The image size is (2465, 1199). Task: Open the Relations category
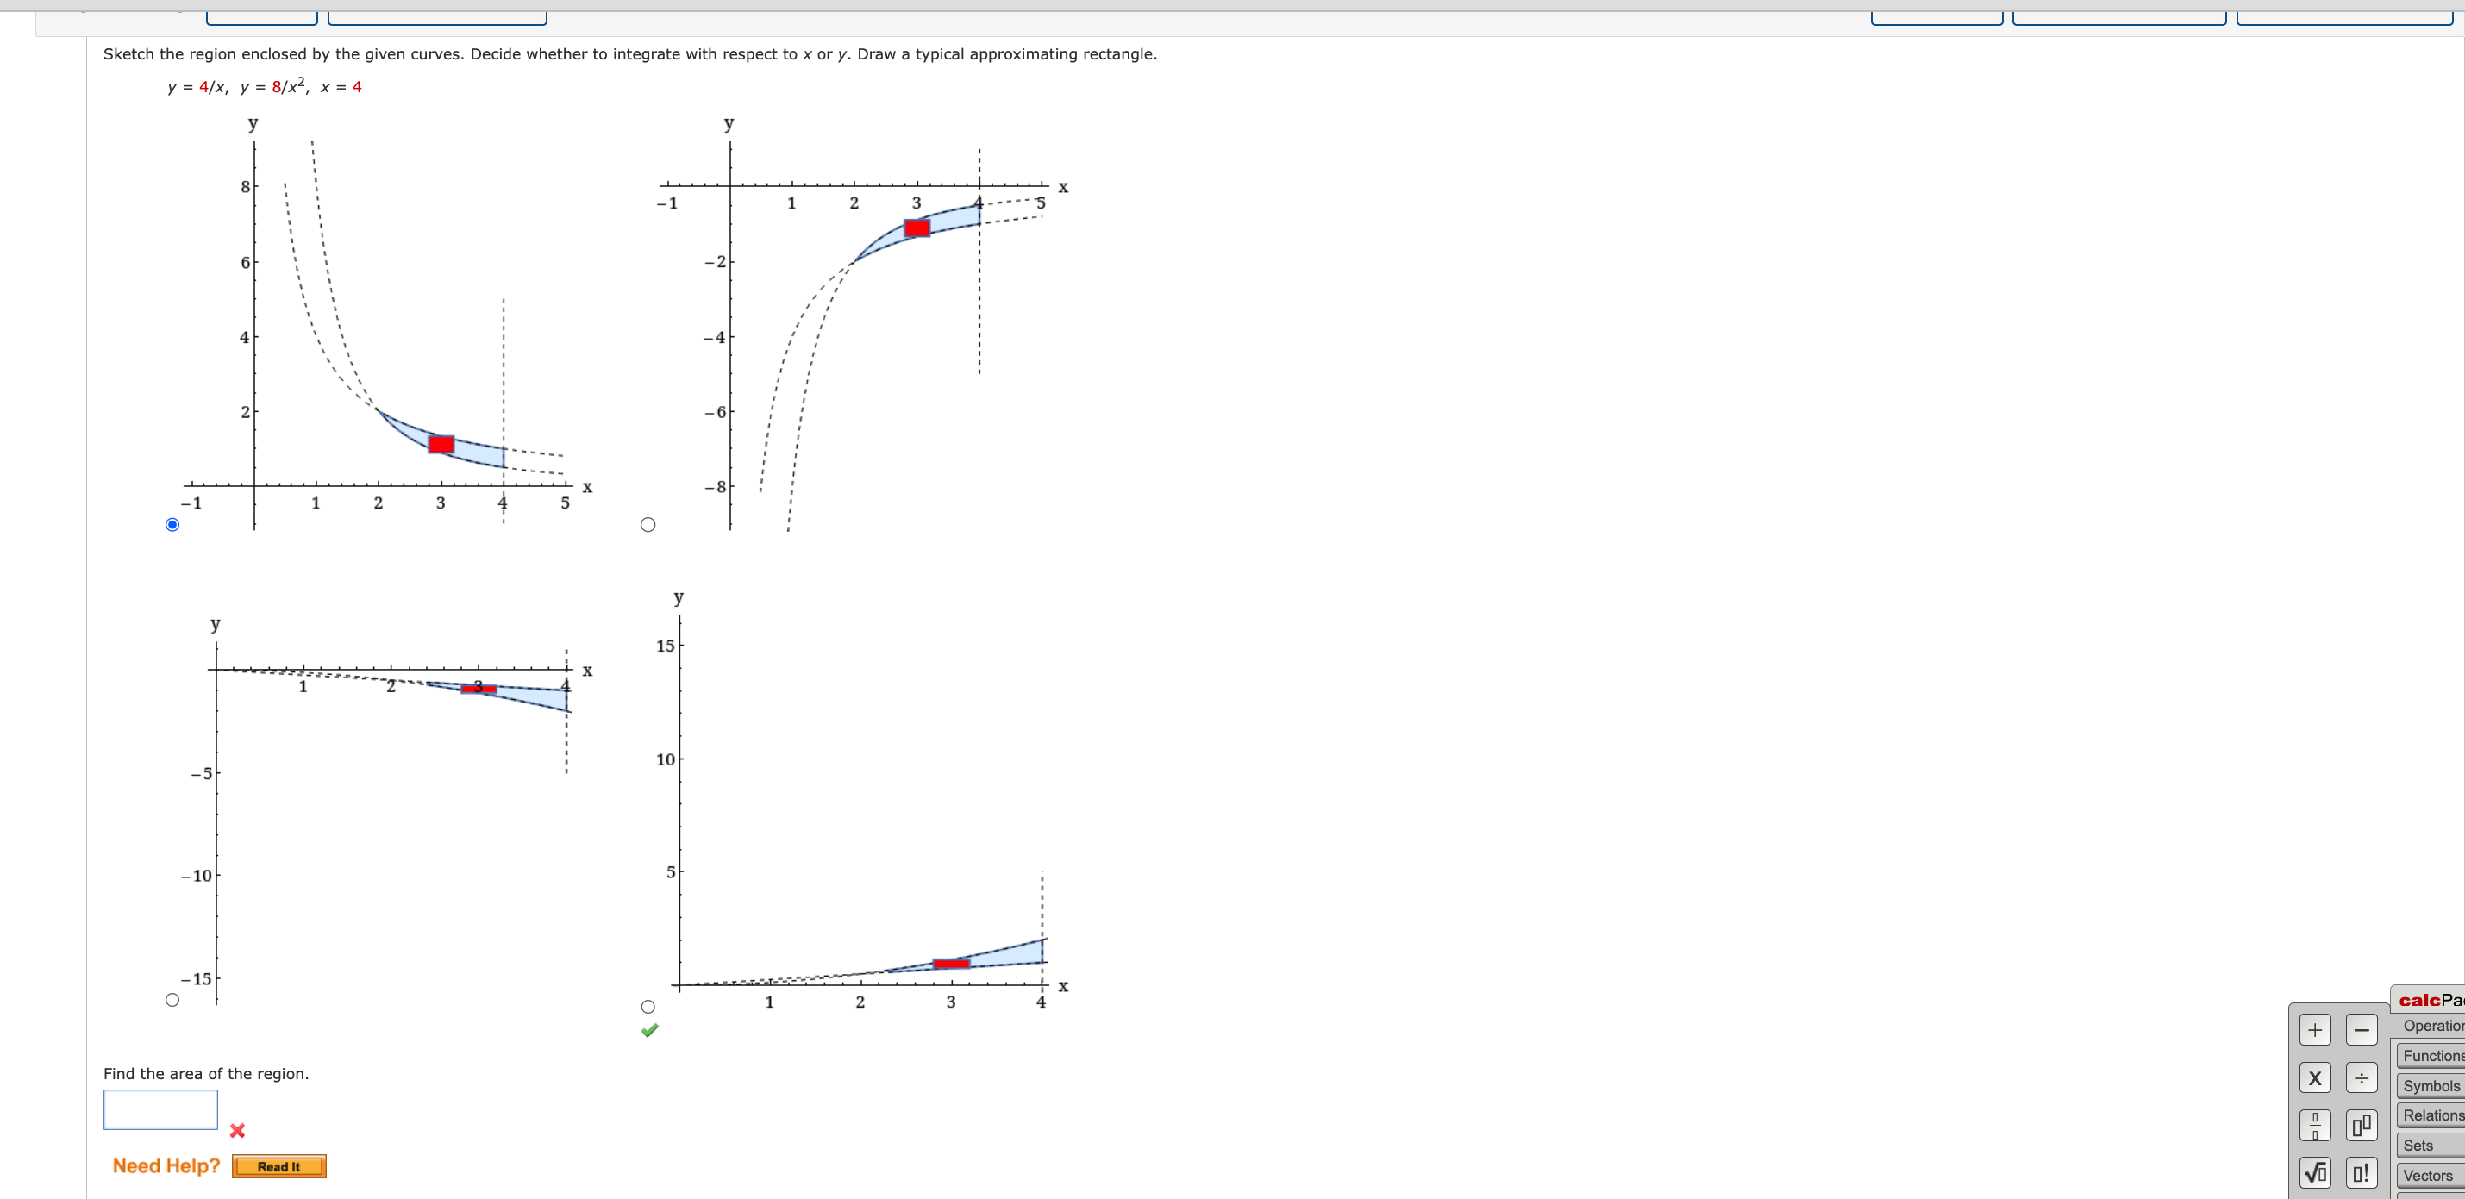coord(2431,1115)
